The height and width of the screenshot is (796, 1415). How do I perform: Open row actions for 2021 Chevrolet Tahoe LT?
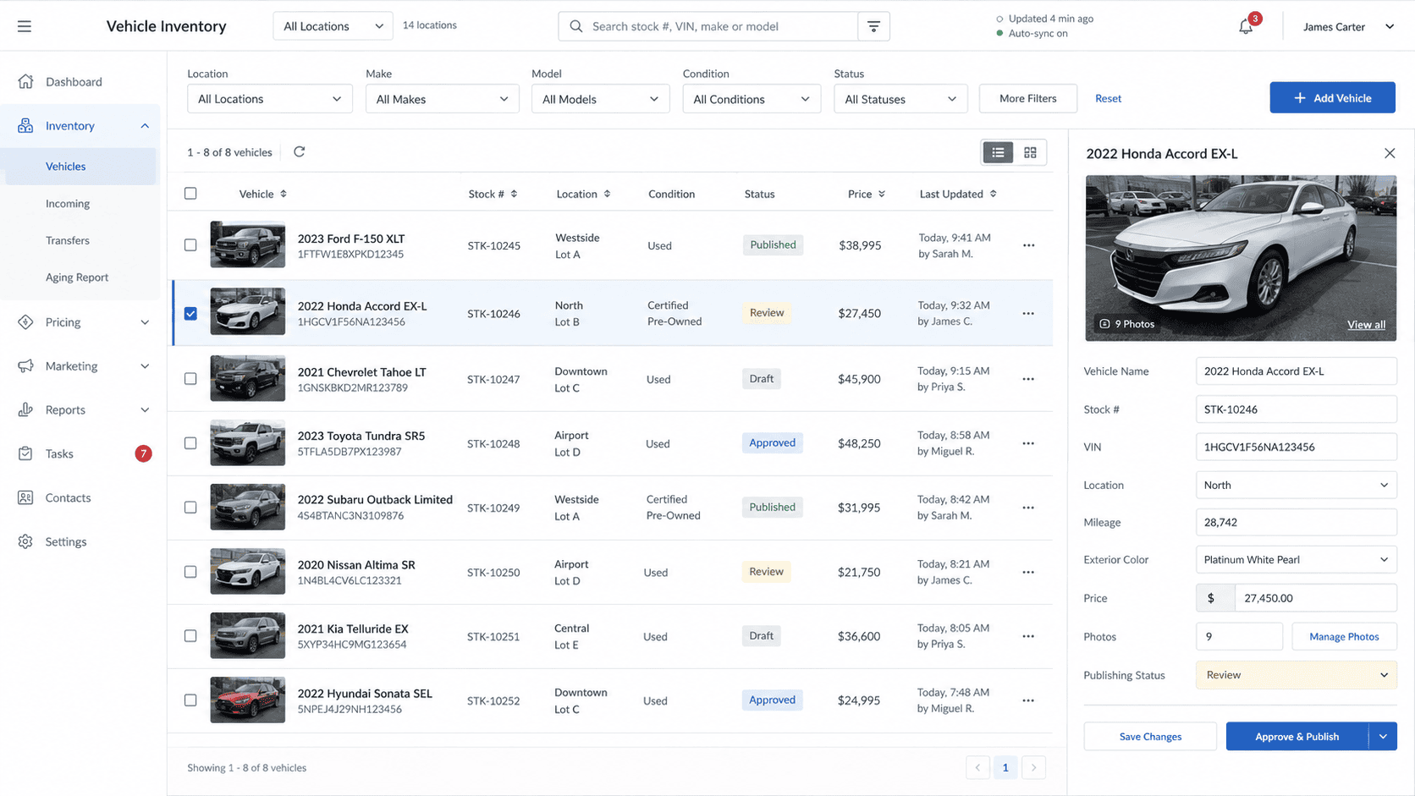(x=1028, y=379)
